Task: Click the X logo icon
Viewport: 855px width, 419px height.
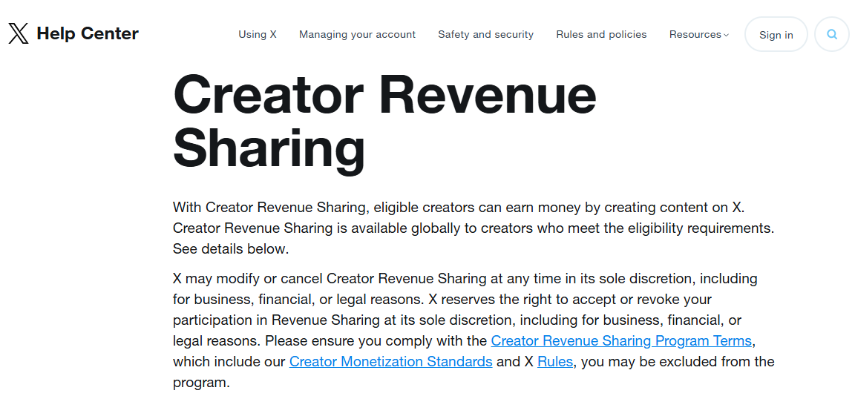Action: 19,34
